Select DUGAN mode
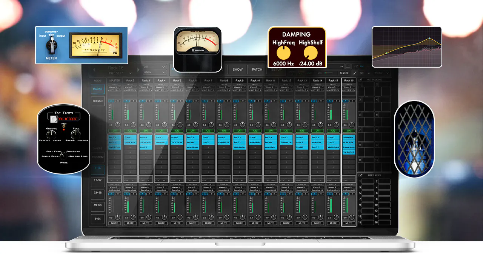The height and width of the screenshot is (272, 483). click(98, 101)
